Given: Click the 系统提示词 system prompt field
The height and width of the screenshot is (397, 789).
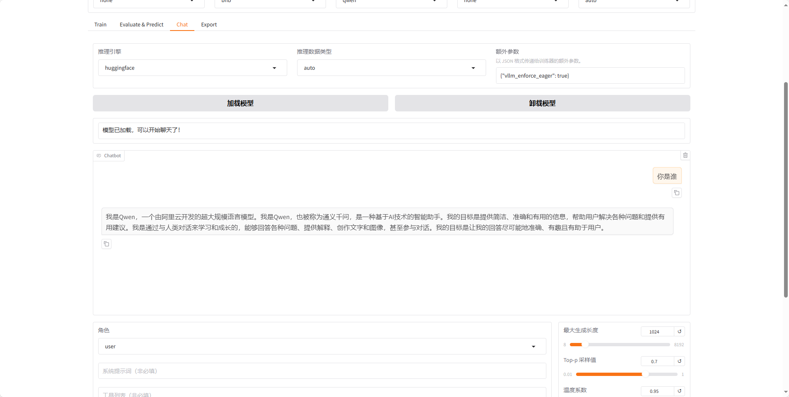Looking at the screenshot, I should point(322,371).
